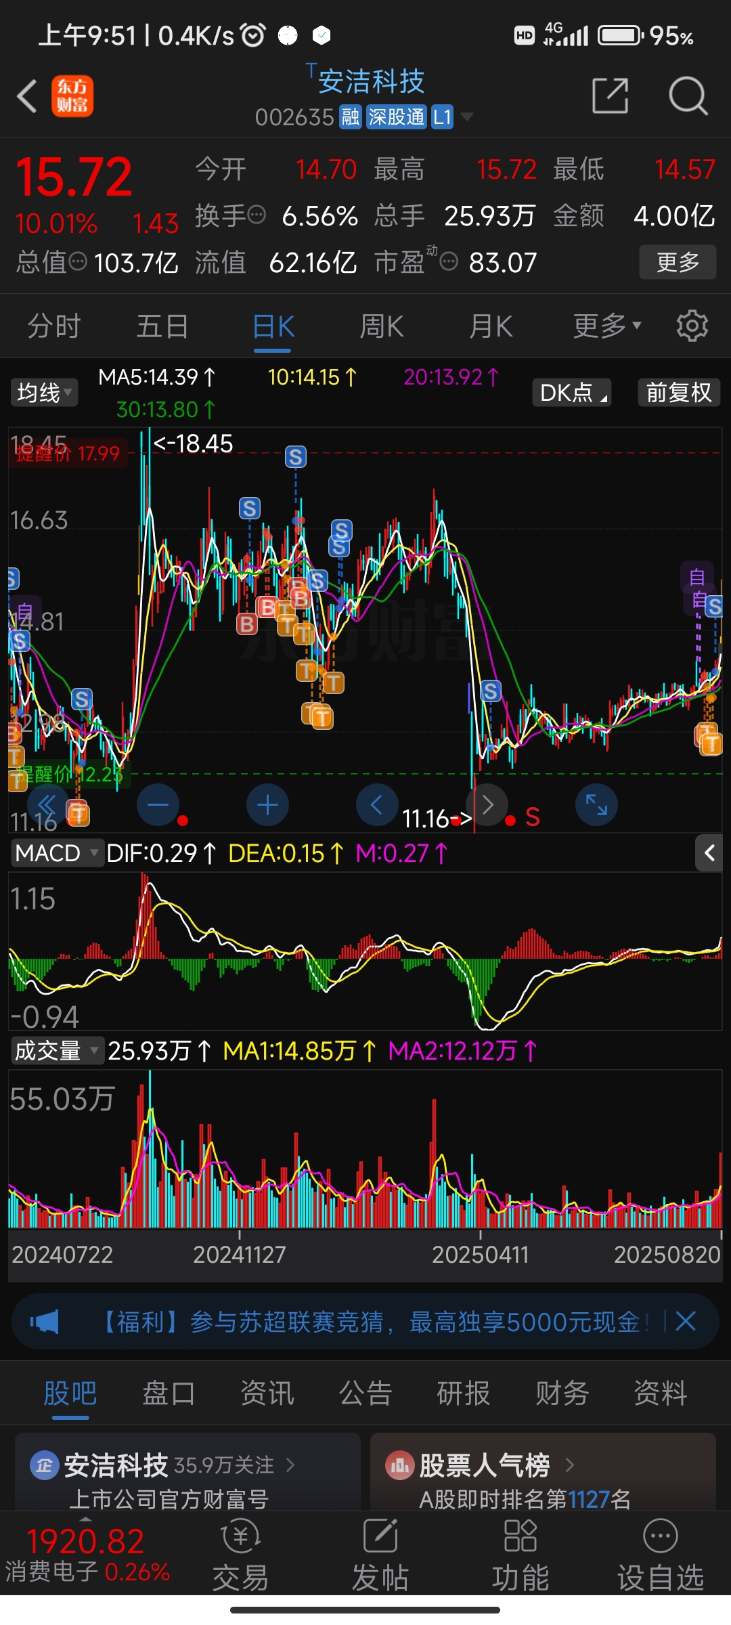731x1625 pixels.
Task: Tap the stock code 002635
Action: 294,117
